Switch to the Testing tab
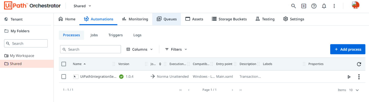369x102 pixels. click(265, 19)
